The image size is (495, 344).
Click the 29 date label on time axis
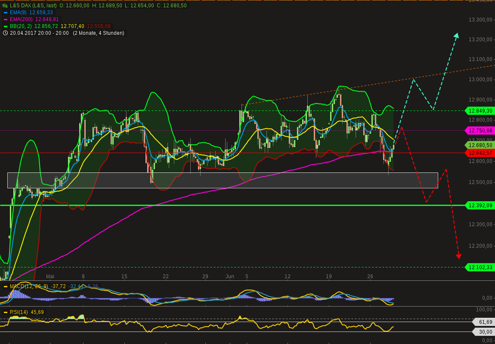pyautogui.click(x=205, y=276)
